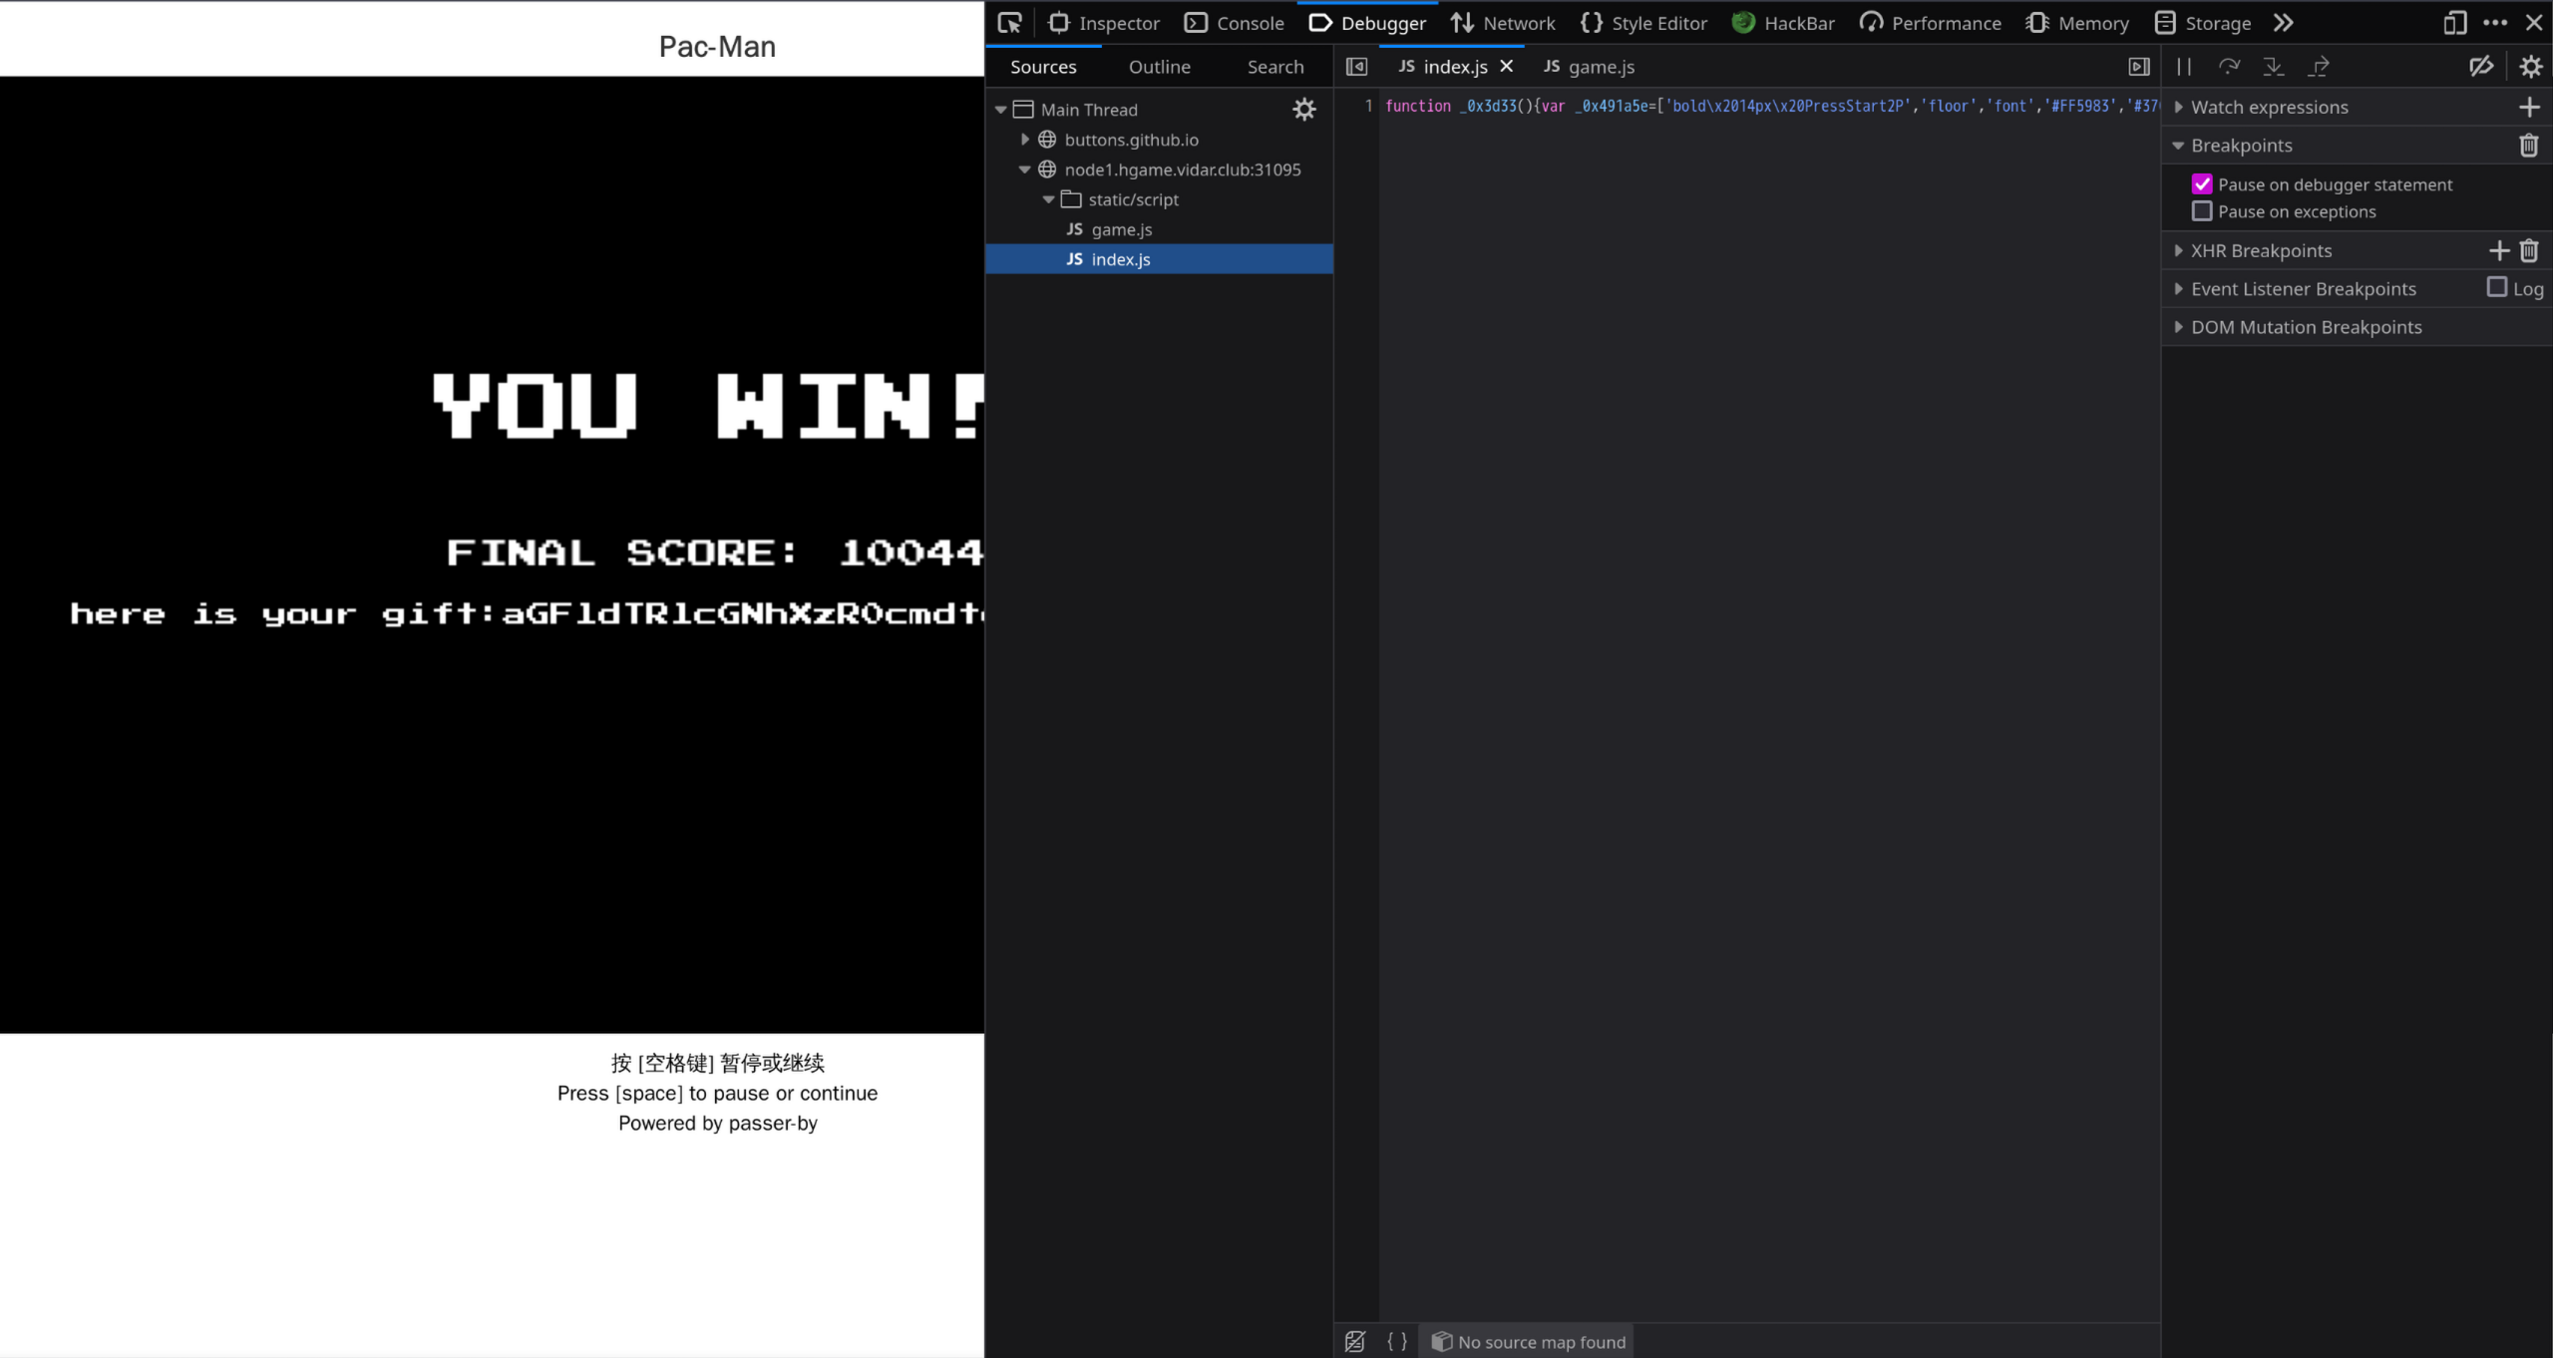This screenshot has height=1358, width=2553.
Task: Toggle deactivate breakpoints icon
Action: tap(2481, 67)
